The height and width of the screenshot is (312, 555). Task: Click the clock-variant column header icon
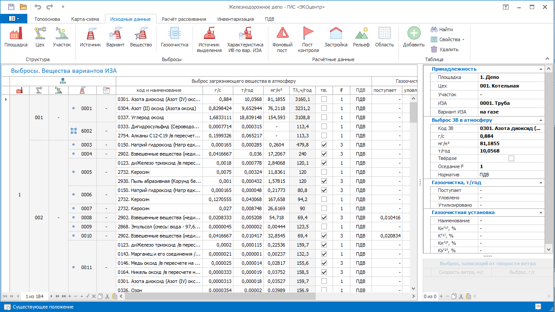pos(106,90)
